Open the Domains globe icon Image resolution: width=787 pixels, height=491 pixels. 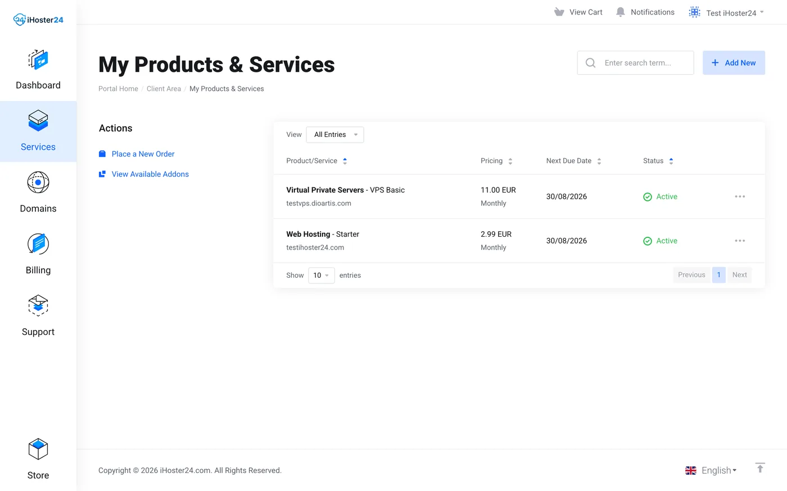click(x=38, y=182)
